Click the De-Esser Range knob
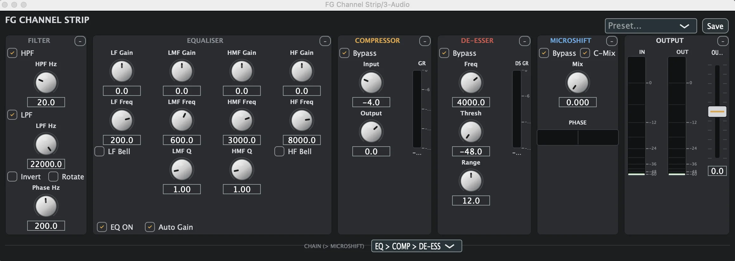This screenshot has width=735, height=261. (471, 181)
